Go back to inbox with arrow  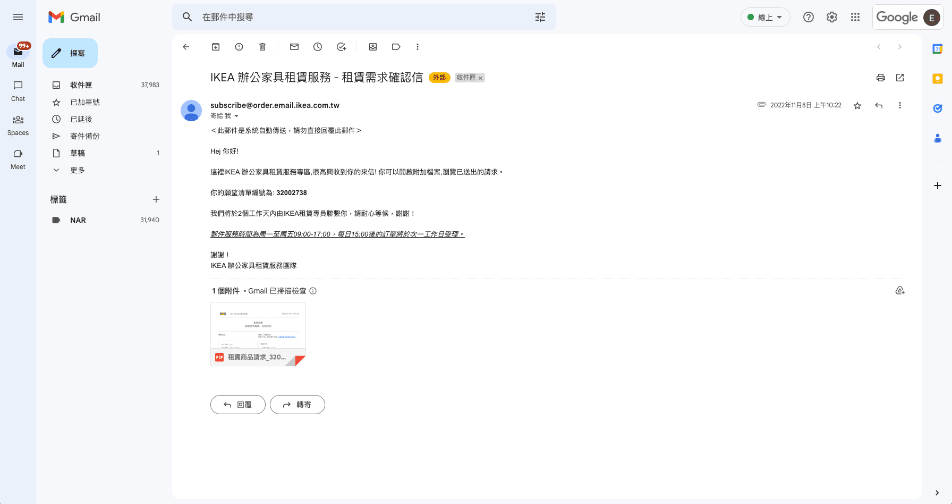coord(186,47)
